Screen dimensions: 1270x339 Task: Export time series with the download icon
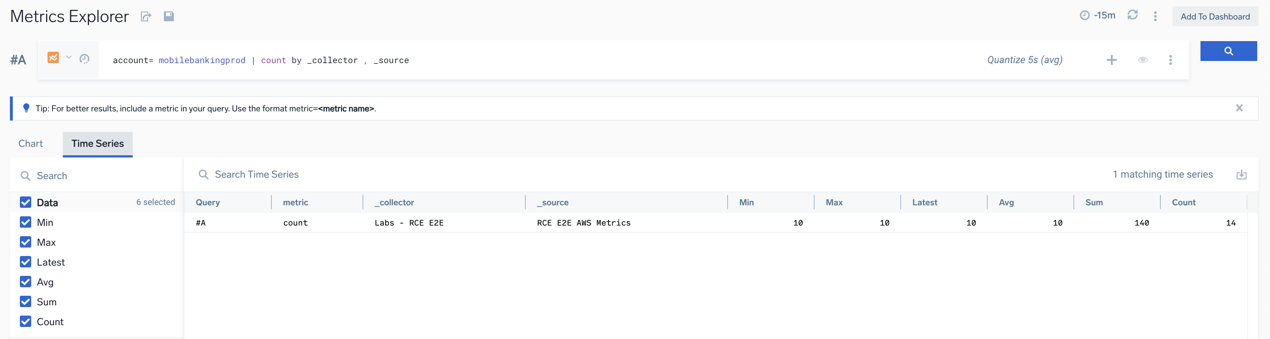(x=1241, y=174)
